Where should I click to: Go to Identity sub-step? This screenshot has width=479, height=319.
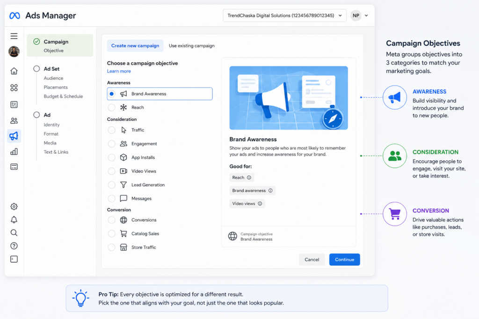tap(51, 125)
